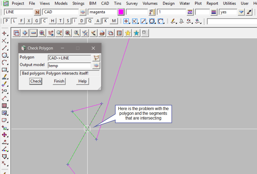Screen dimensions: 257x174
Task: Select the CAD text 'abc' tool
Action: 4,77
